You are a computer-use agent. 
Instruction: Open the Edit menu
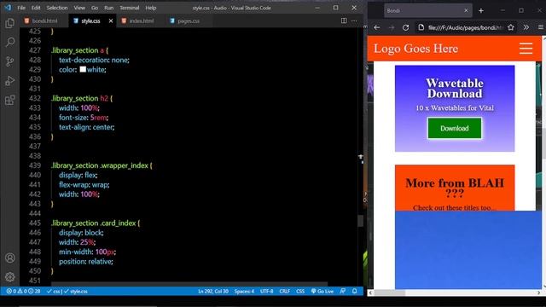(36, 8)
